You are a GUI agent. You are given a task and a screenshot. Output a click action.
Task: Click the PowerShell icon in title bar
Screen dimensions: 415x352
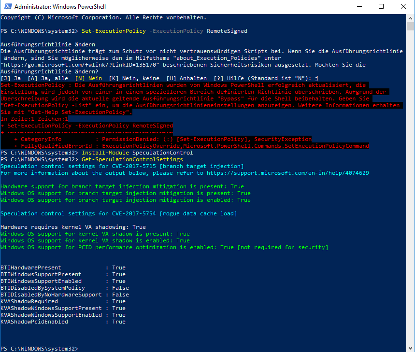pos(8,6)
